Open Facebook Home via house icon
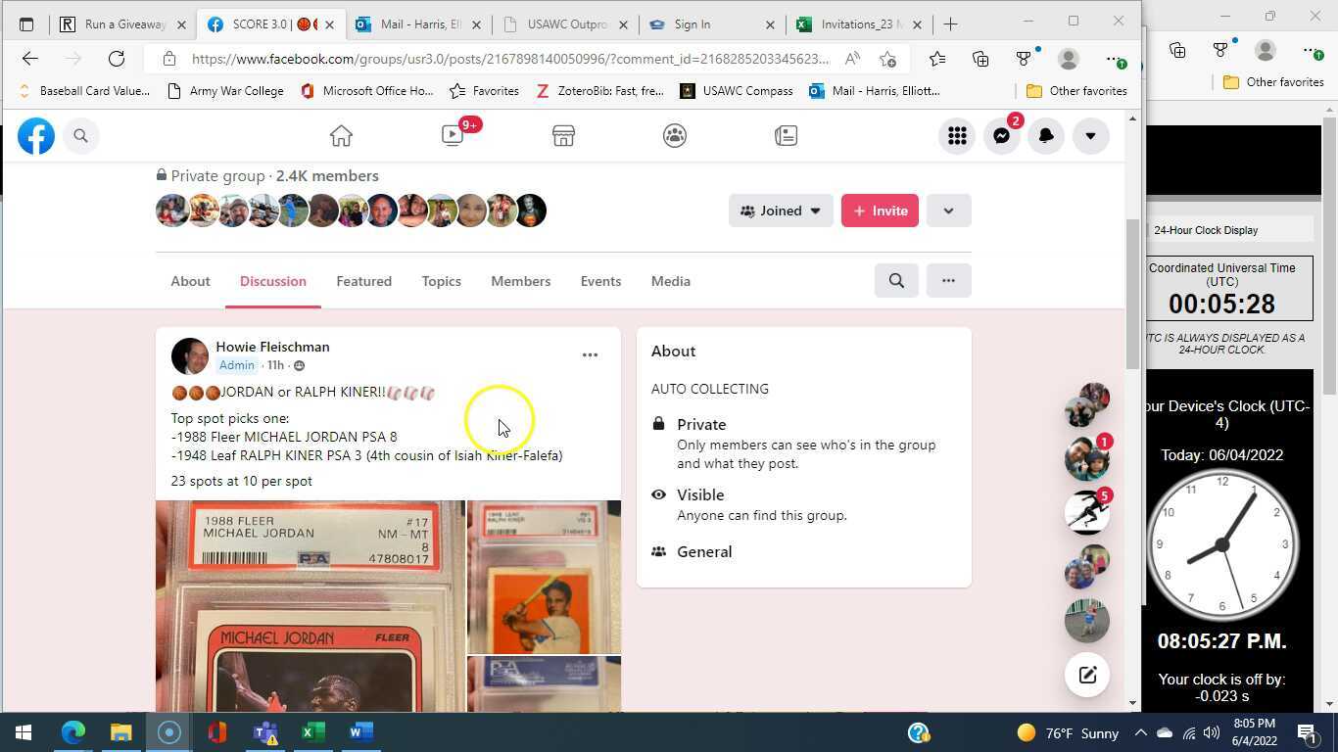 pos(341,136)
